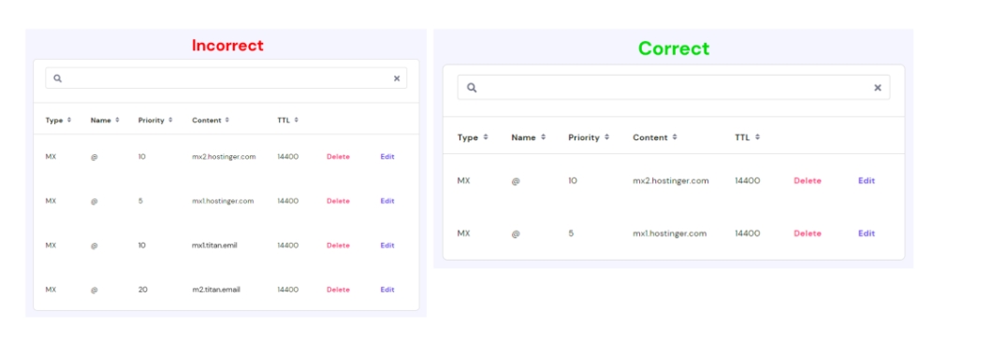Delete mx2.hostinger.com record in the Incorrect table
Screen dimensions: 992x354
338,157
